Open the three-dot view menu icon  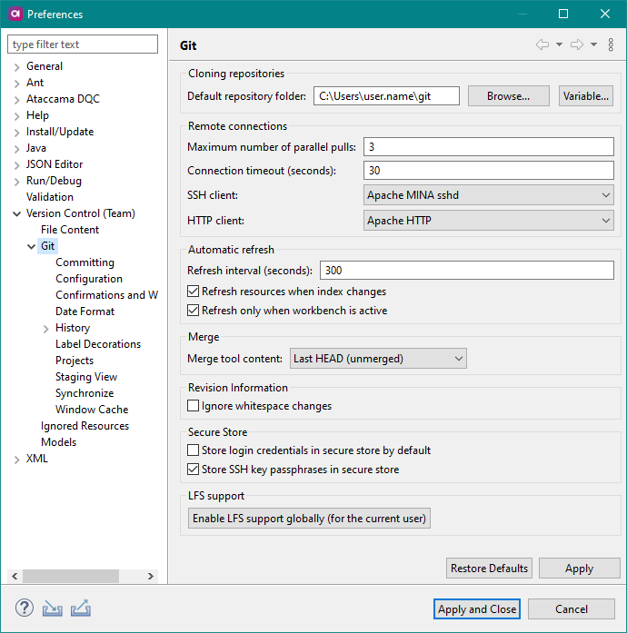tap(611, 45)
